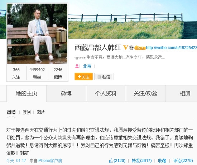Open 评论(2279) comments
Screen dimensions: 197x165
pyautogui.click(x=183, y=161)
